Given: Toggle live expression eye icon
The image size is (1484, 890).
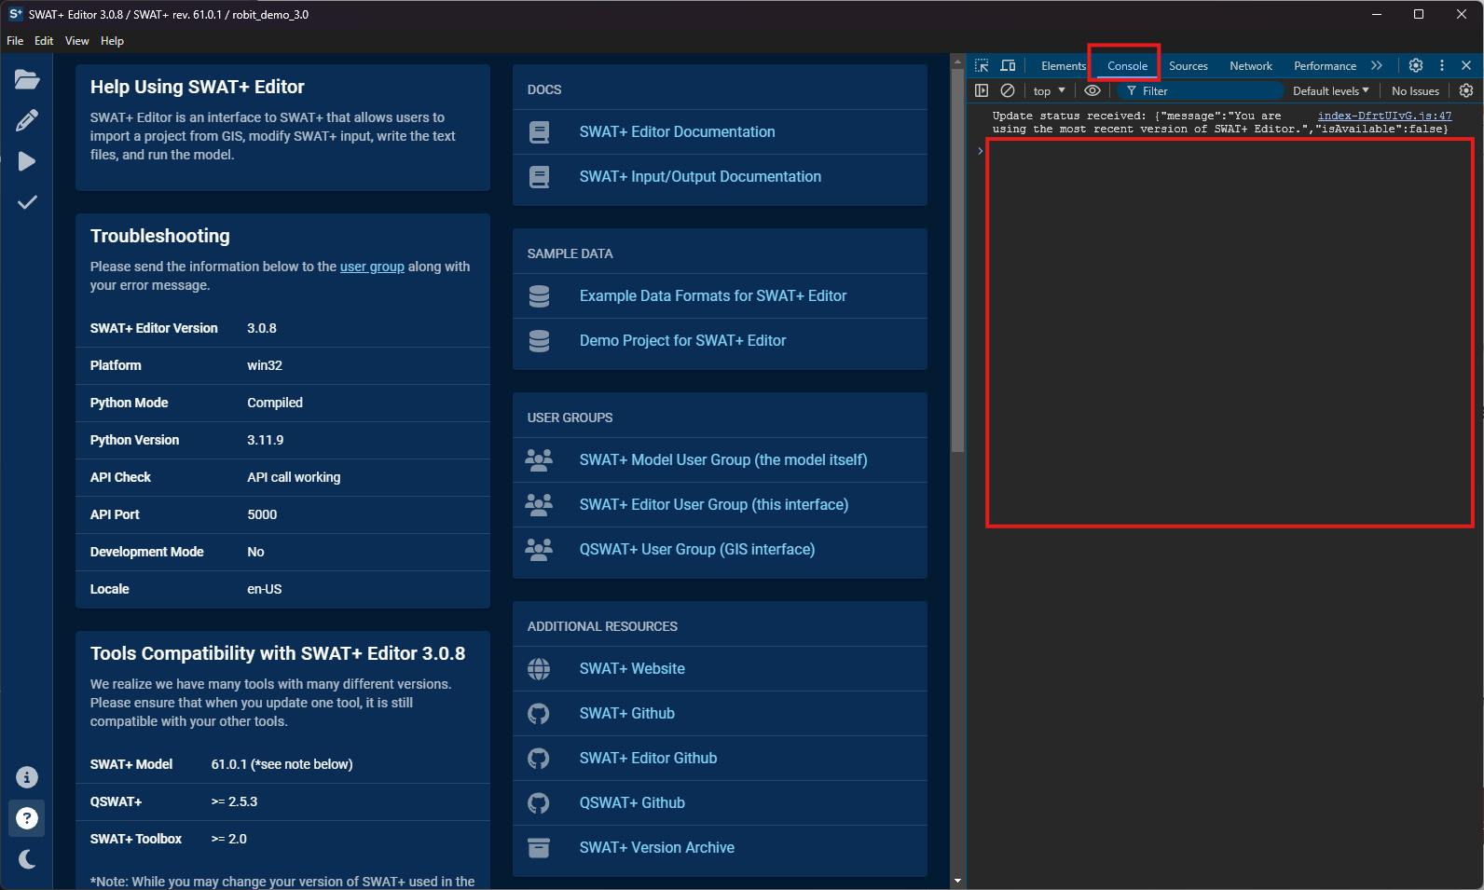Looking at the screenshot, I should 1092,90.
